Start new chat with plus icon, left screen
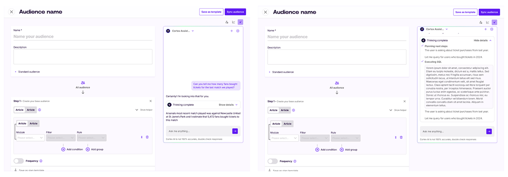The image size is (508, 177). [232, 31]
